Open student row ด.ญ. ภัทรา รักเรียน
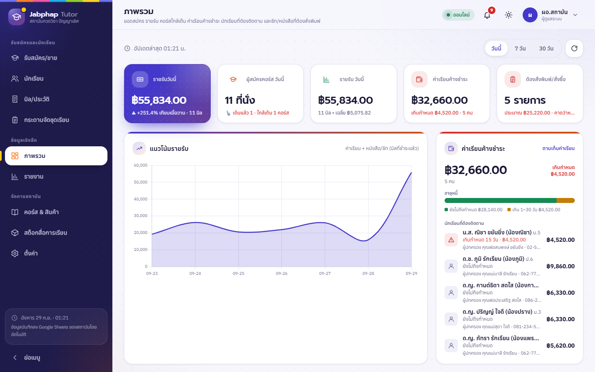This screenshot has width=595, height=372. 509,346
